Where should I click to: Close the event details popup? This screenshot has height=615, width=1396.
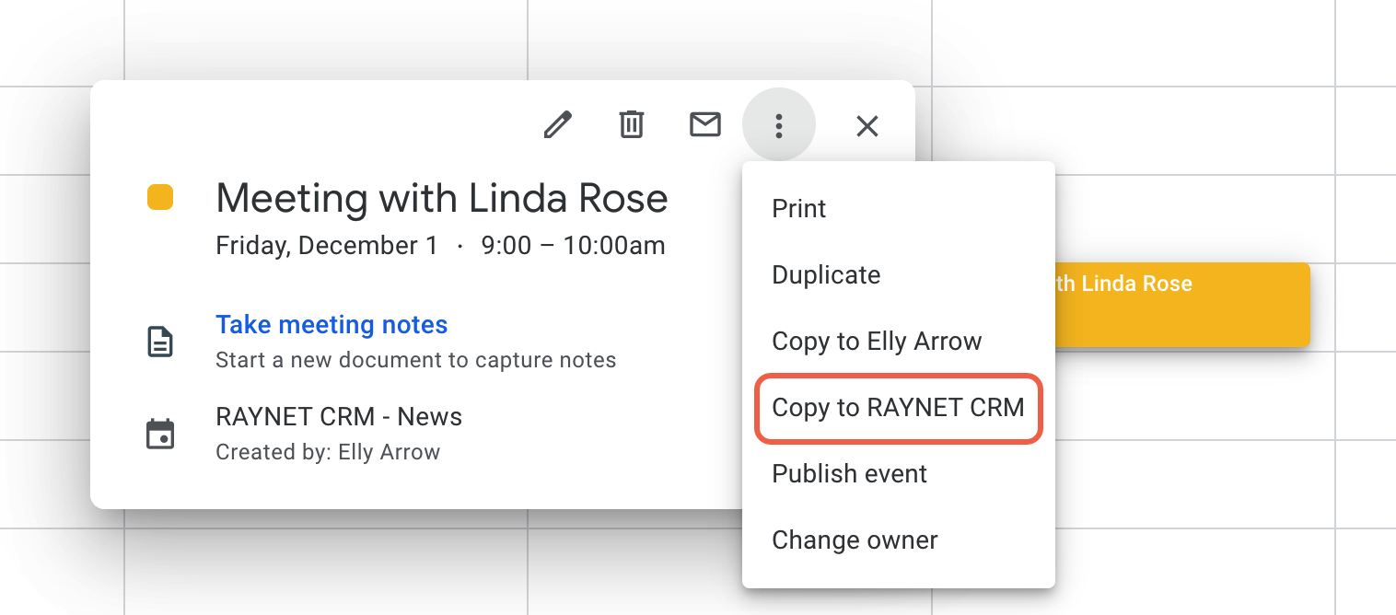(x=867, y=126)
